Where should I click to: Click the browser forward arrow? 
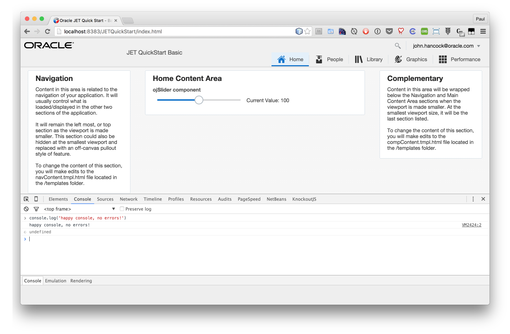37,31
